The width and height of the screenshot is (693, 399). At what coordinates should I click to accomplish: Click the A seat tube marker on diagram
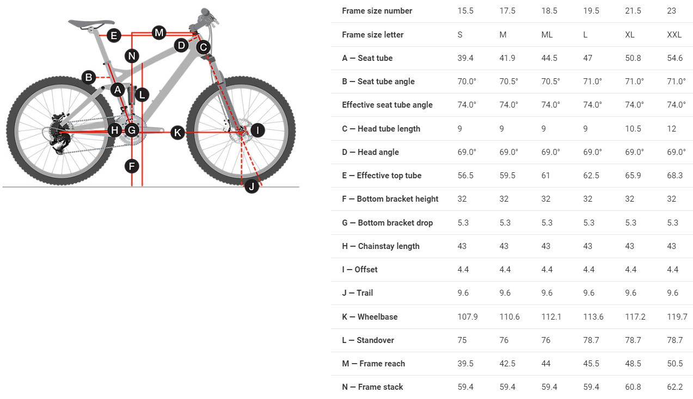[118, 90]
